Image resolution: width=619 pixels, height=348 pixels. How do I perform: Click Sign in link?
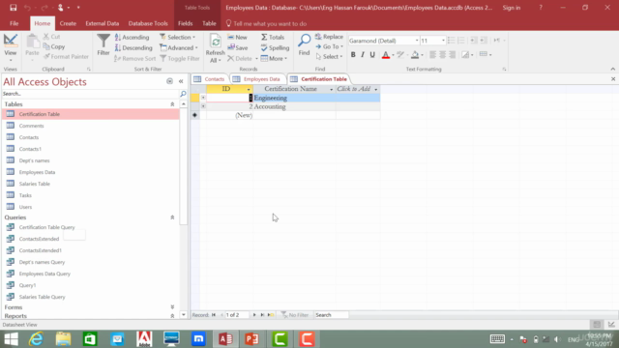coord(512,8)
